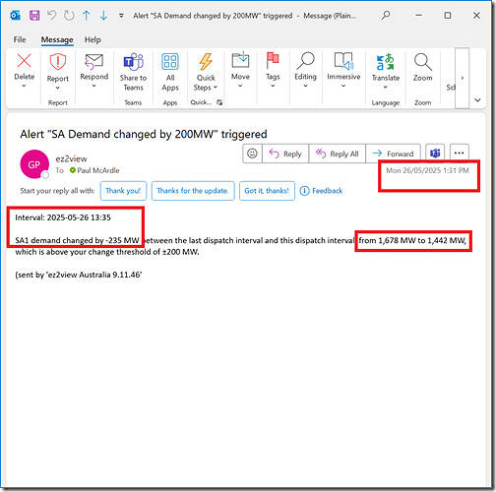This screenshot has width=496, height=492.
Task: Click the 'Interval: 2025-05-26 13:35' line
Action: point(63,217)
